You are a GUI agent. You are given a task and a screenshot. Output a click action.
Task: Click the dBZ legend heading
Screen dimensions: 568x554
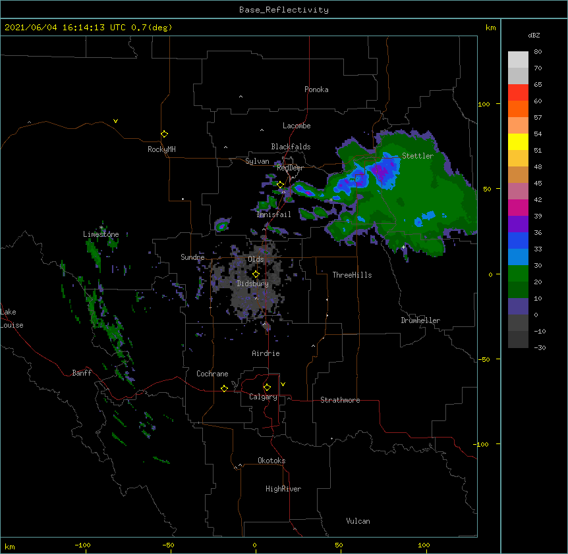(534, 36)
